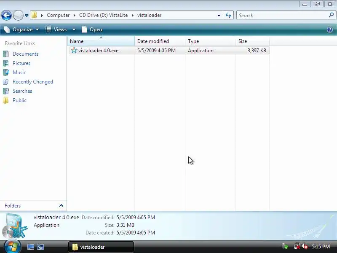
Task: Click the vistaloader breadcrumb segment
Action: click(150, 15)
